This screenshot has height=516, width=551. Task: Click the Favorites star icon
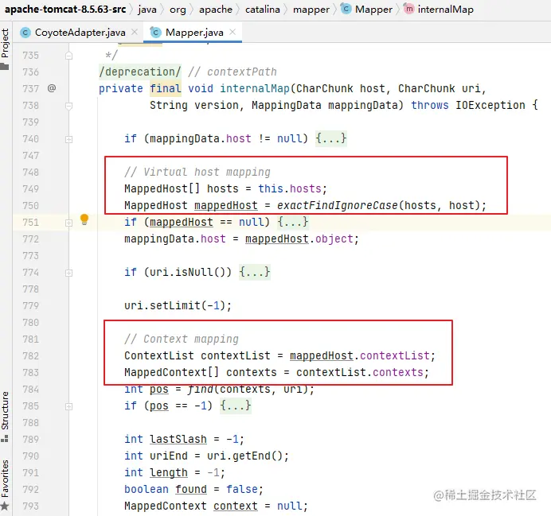click(5, 506)
